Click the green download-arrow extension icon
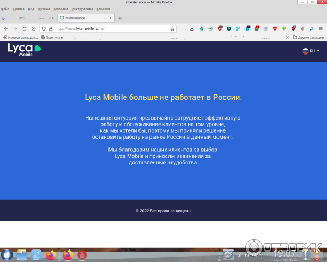Image resolution: width=327 pixels, height=262 pixels. [x=284, y=29]
